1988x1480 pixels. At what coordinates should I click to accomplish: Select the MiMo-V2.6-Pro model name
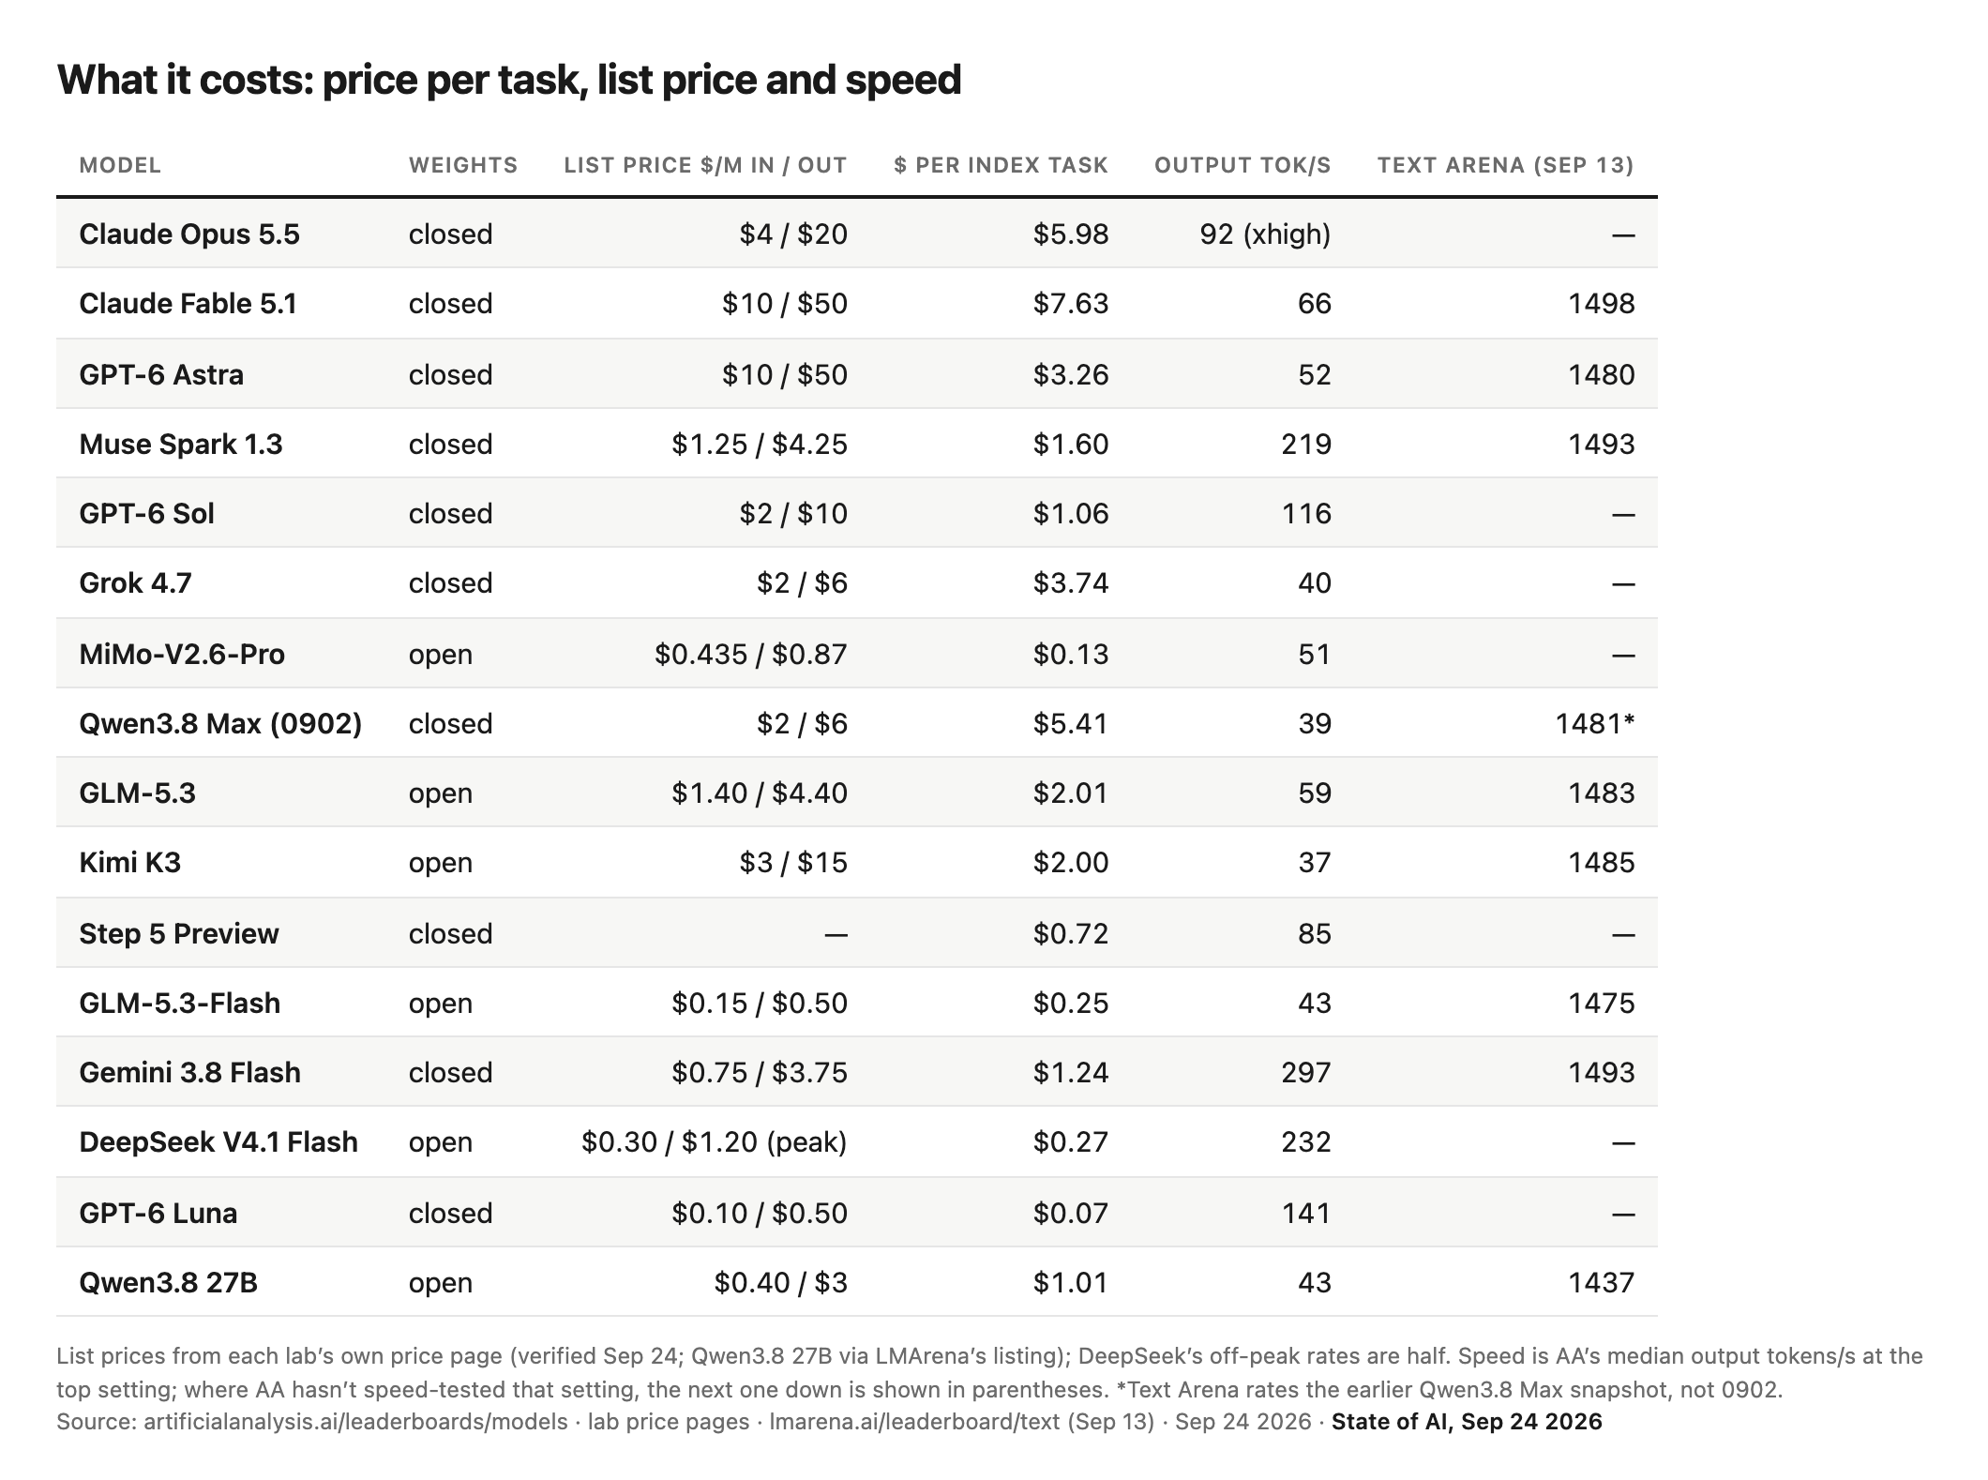182,654
